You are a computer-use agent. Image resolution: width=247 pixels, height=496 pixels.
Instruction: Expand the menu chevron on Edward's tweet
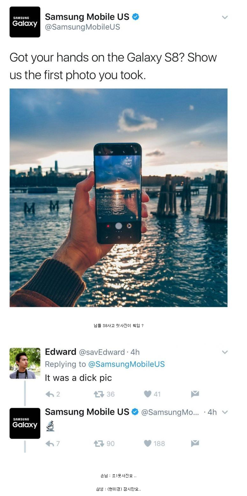(225, 352)
